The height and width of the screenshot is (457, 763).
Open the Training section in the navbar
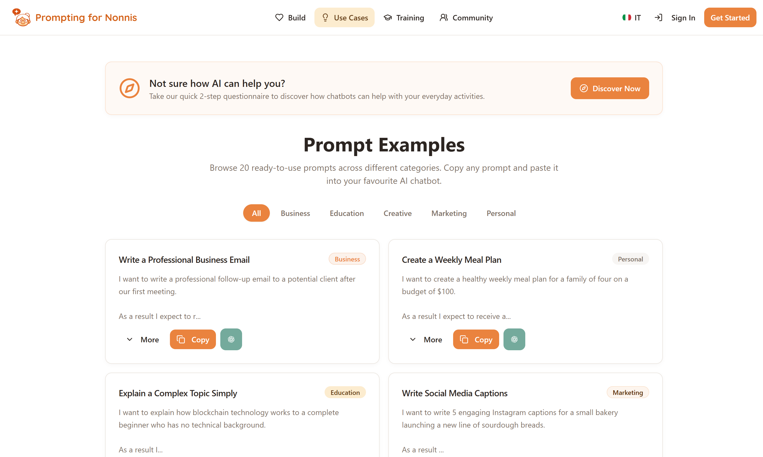404,17
